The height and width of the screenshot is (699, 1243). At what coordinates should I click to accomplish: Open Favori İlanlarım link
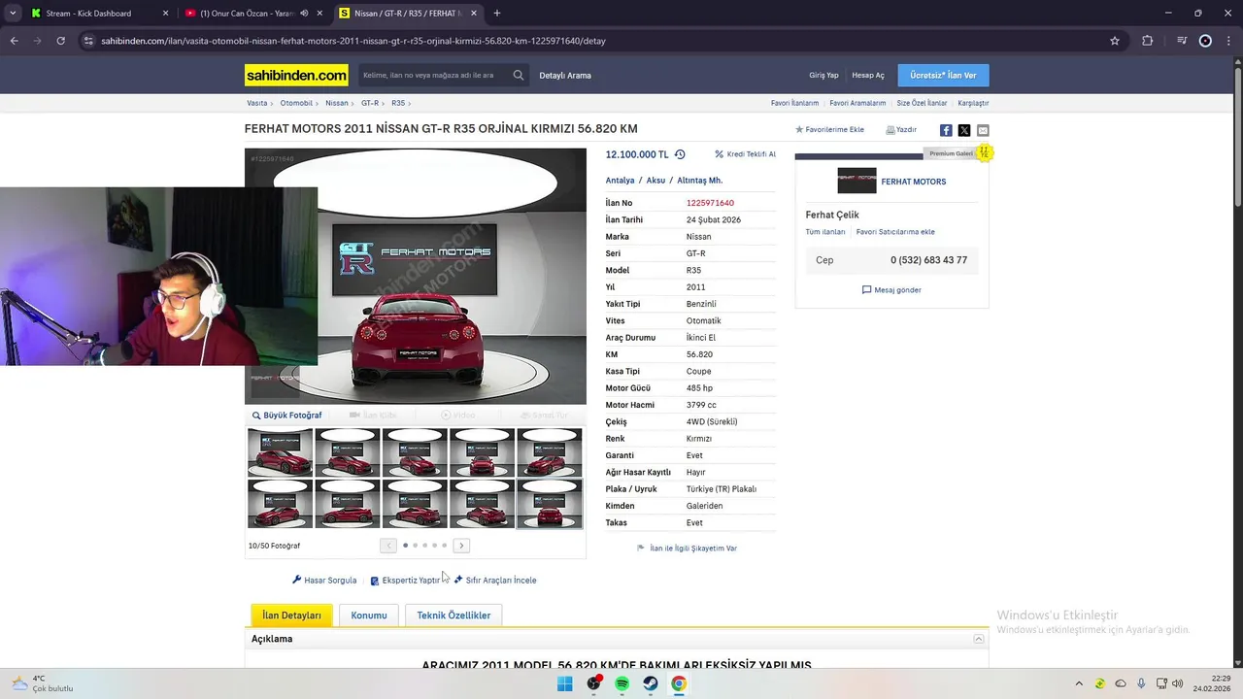[794, 103]
